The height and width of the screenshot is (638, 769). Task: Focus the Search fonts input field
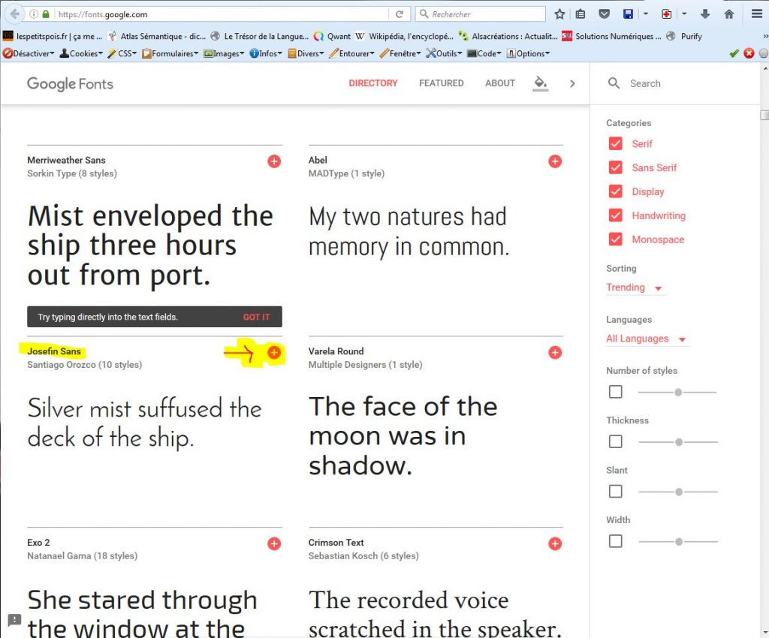pyautogui.click(x=676, y=83)
